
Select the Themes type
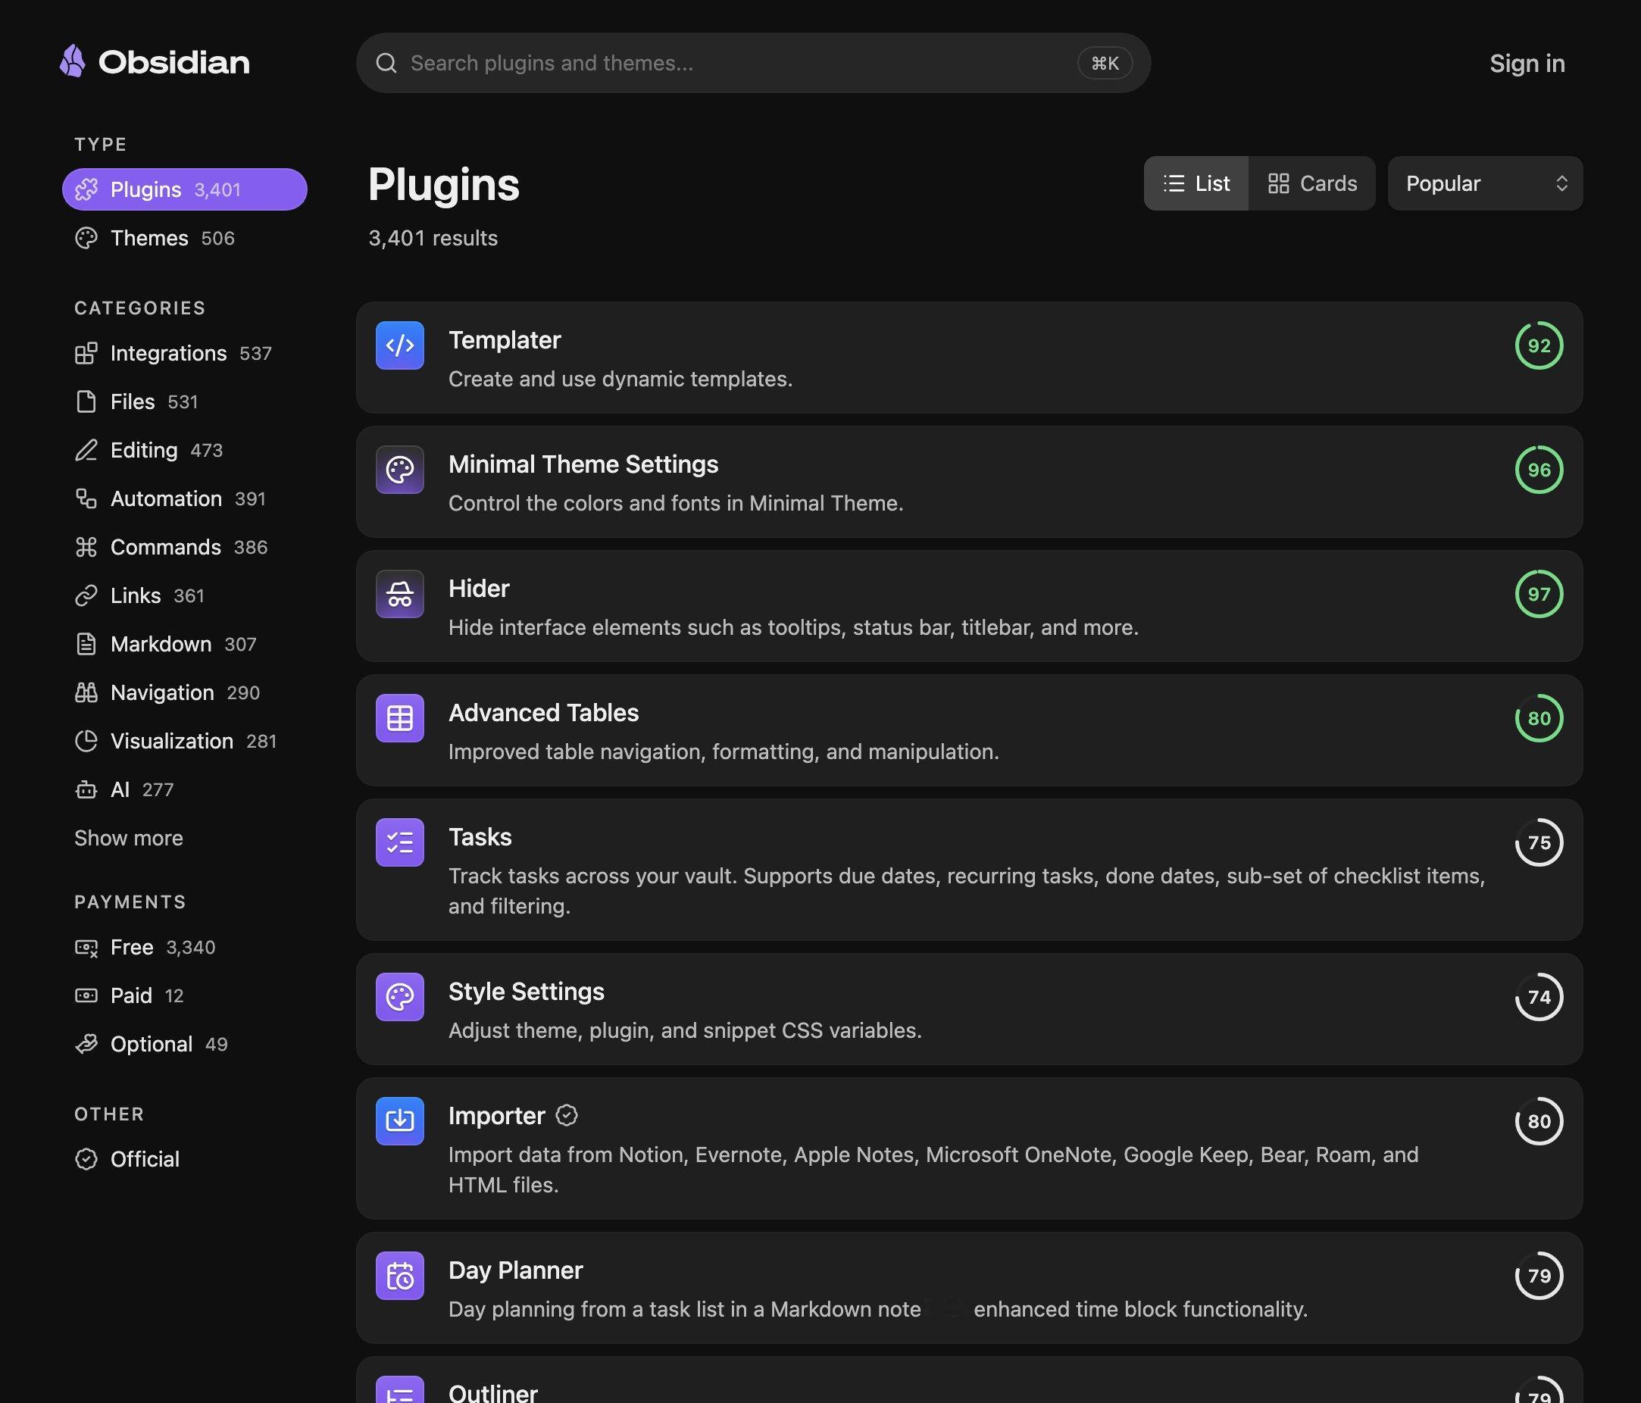click(x=155, y=239)
